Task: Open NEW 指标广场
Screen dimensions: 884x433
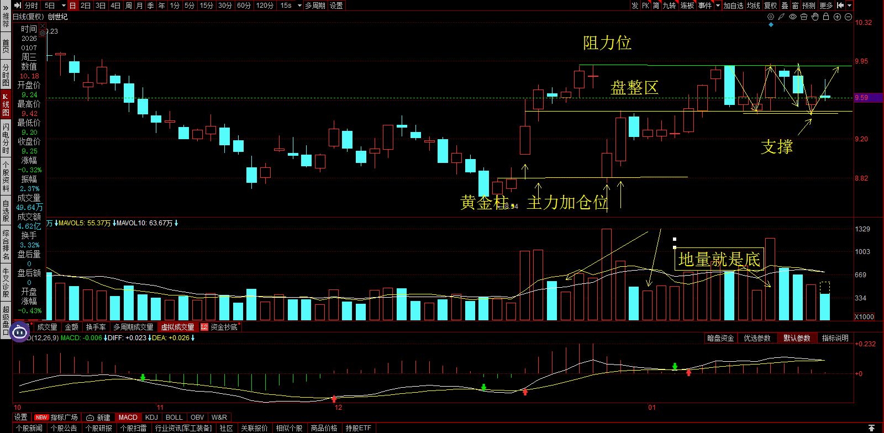Action: click(56, 418)
